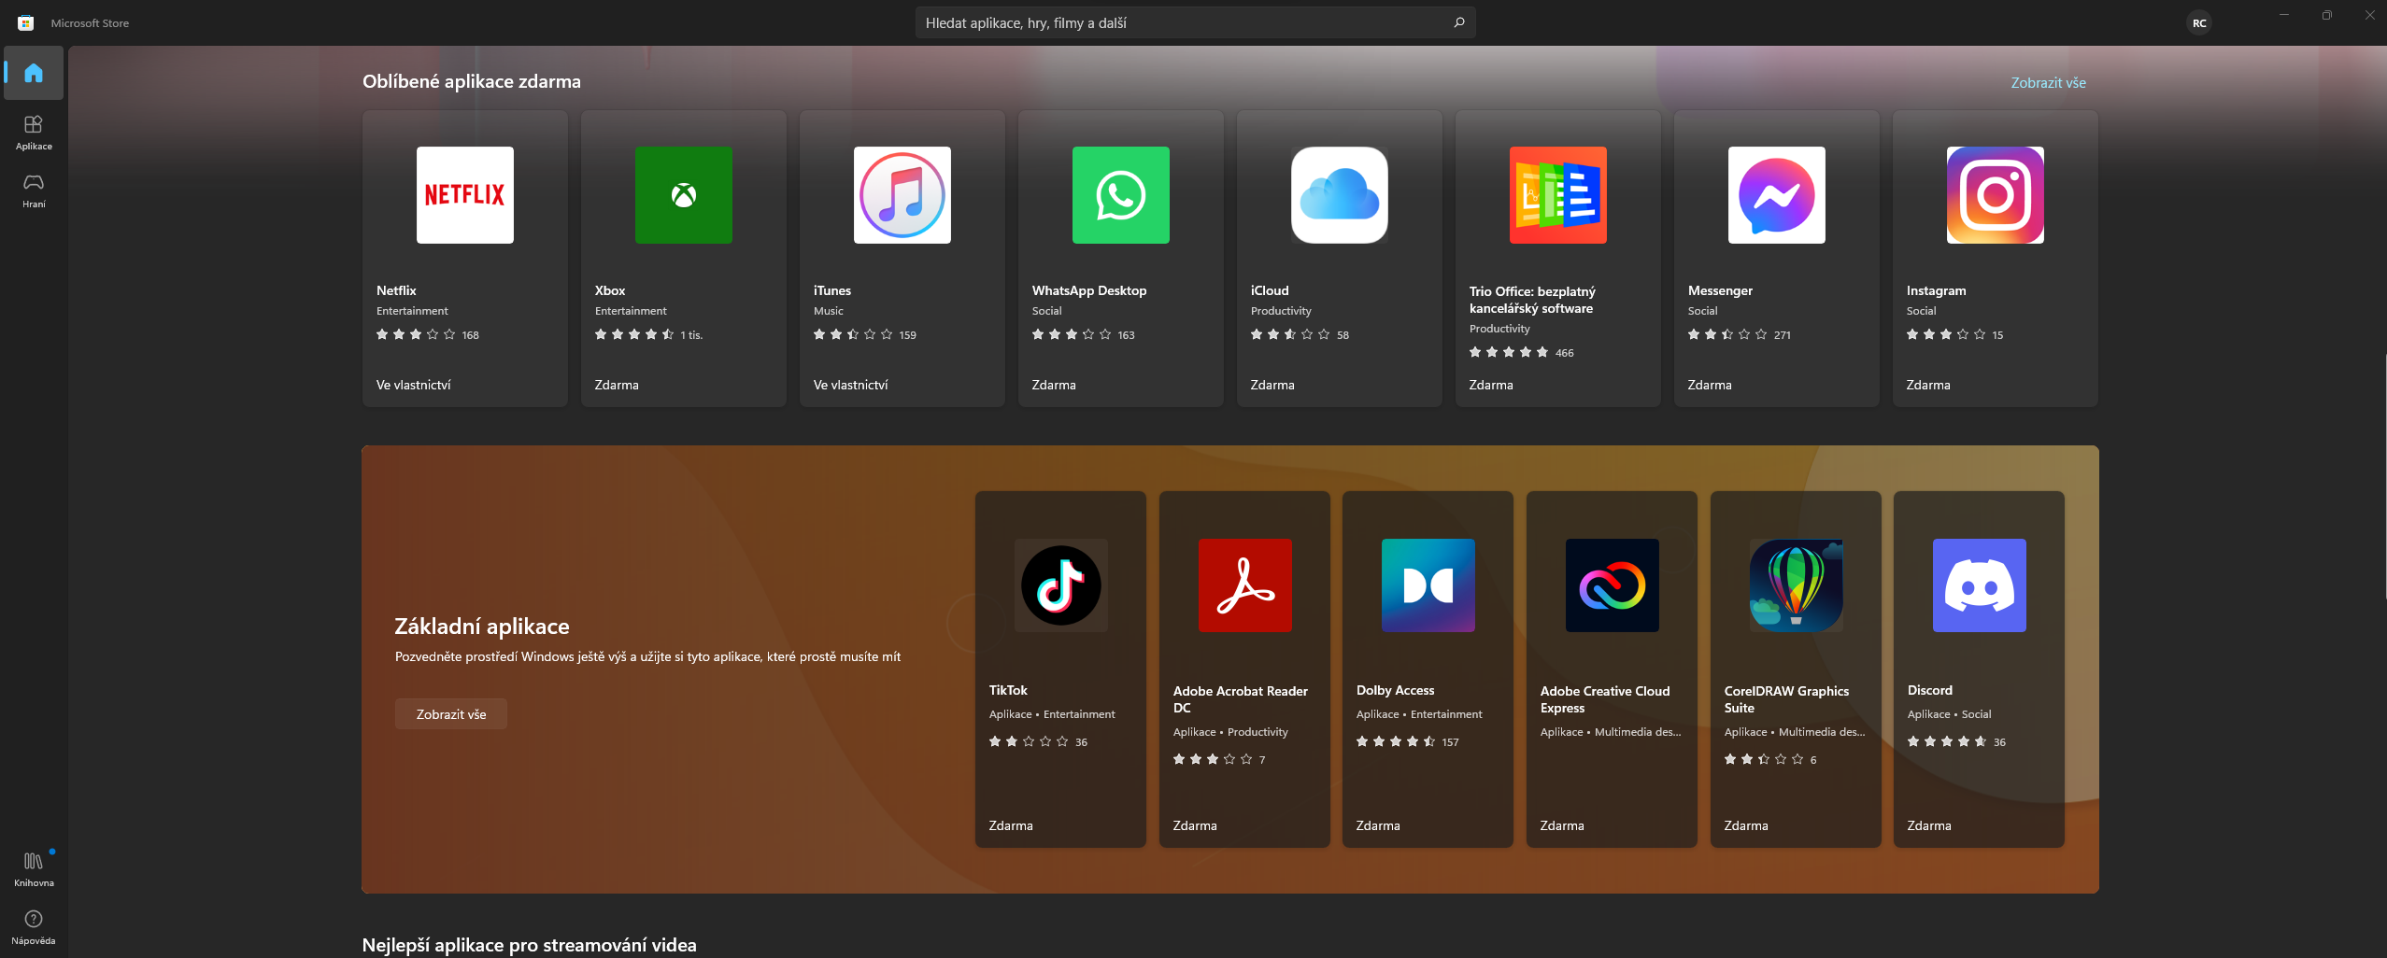Open the iCloud app icon
Viewport: 2387px width, 958px height.
1339,195
